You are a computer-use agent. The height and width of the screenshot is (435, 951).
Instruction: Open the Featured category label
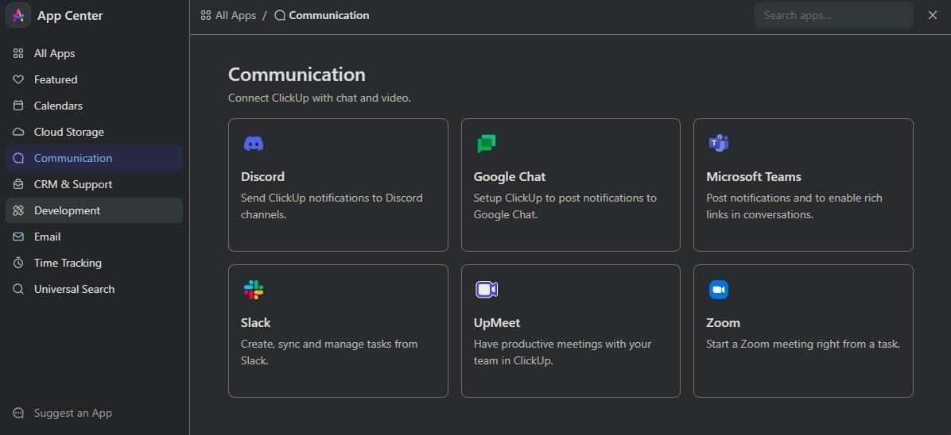(56, 79)
